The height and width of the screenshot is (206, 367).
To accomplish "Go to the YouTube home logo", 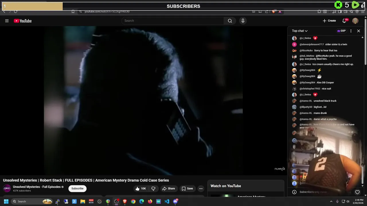I will point(23,21).
